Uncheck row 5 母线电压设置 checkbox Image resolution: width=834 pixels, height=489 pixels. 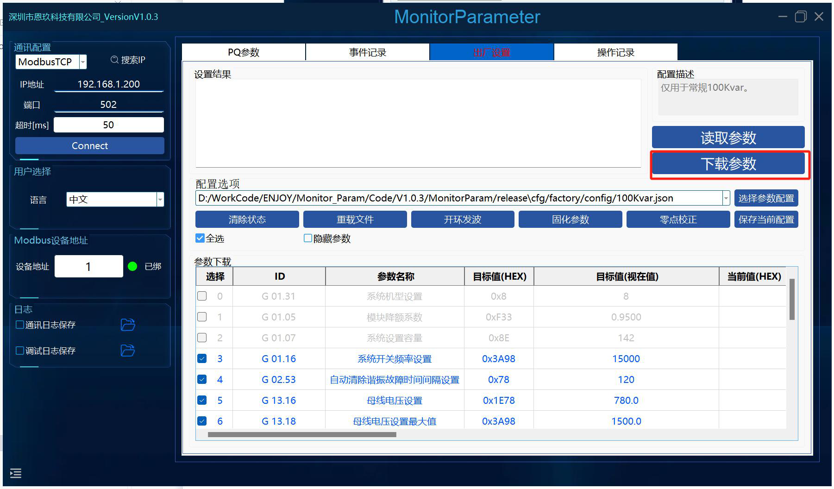(x=202, y=400)
